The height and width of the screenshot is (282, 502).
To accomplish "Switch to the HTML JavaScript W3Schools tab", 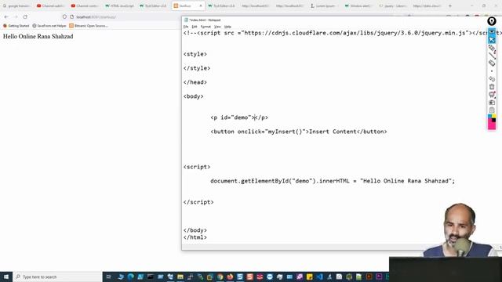I will tap(119, 5).
